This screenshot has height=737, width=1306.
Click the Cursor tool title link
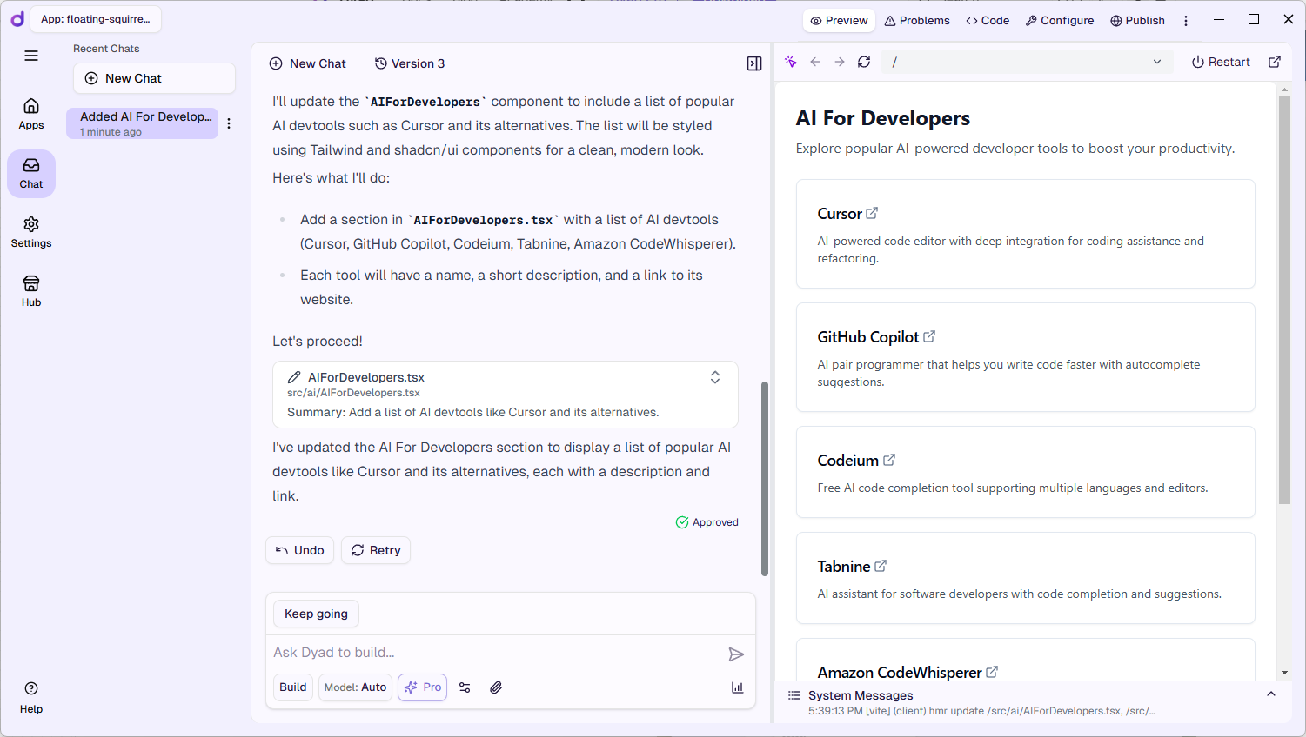(840, 214)
